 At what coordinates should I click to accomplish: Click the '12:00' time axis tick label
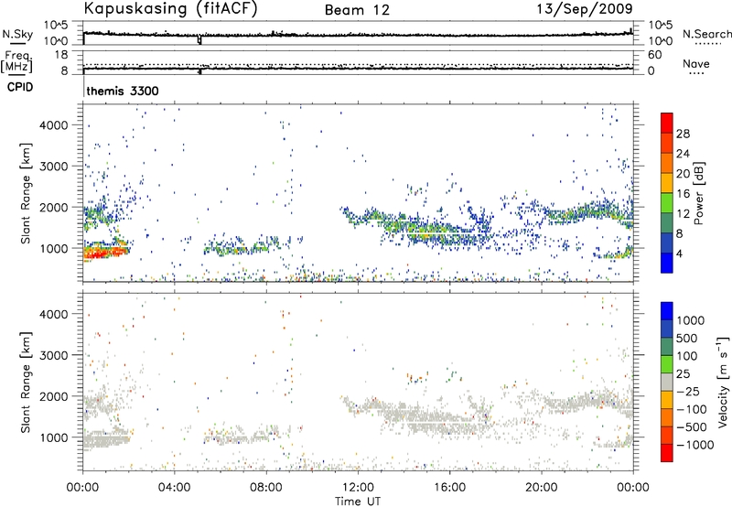[358, 488]
